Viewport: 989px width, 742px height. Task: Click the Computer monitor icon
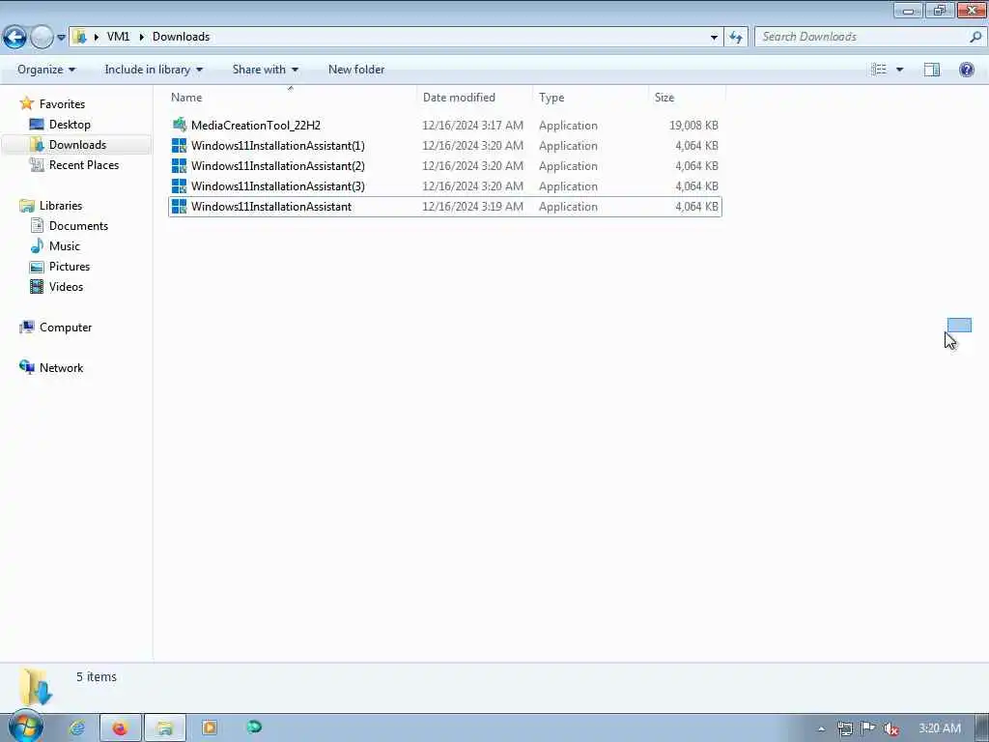26,327
